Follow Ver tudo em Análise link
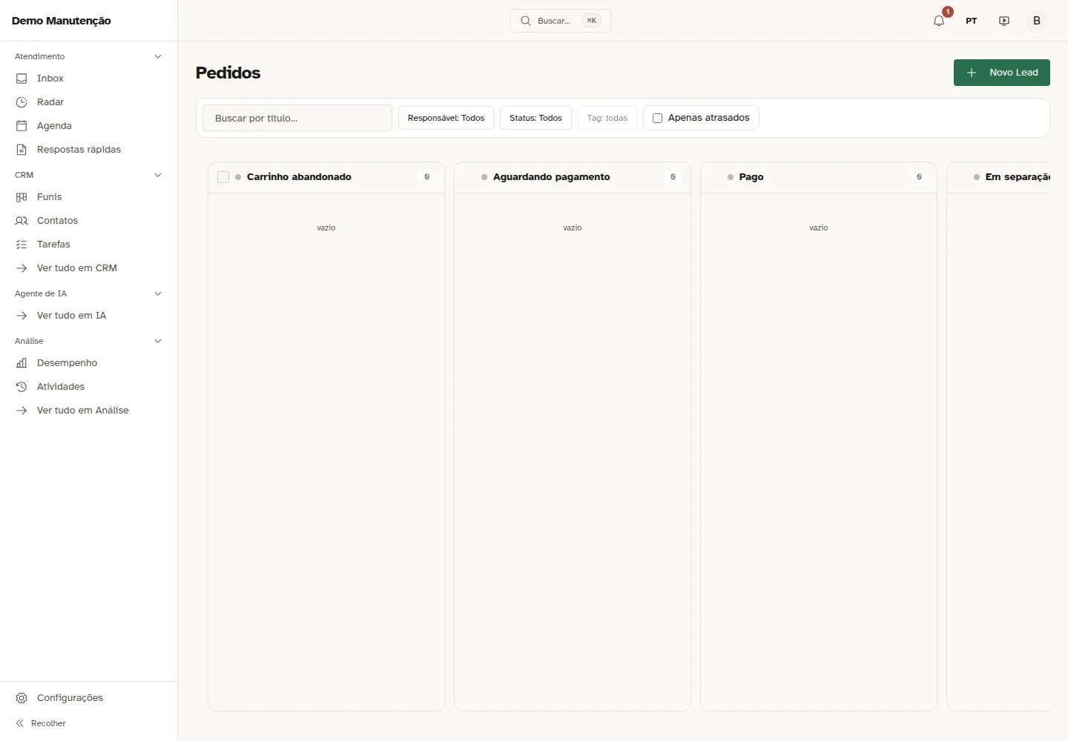 coord(89,411)
